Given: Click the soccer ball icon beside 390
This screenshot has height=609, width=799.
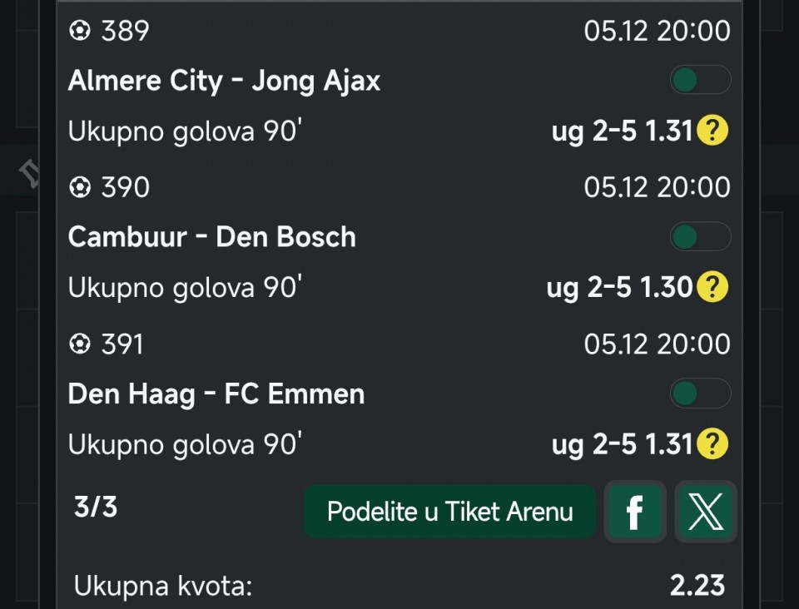Looking at the screenshot, I should pyautogui.click(x=79, y=188).
